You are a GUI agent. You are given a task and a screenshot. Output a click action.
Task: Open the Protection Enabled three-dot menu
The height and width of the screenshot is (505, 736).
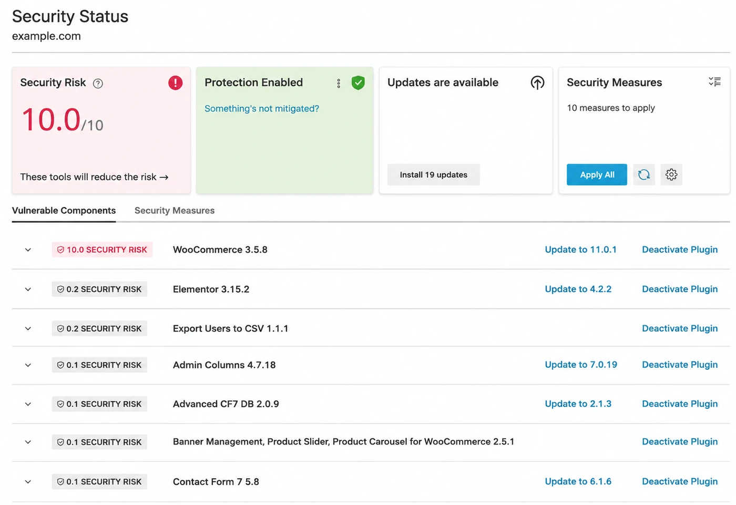[x=339, y=83]
